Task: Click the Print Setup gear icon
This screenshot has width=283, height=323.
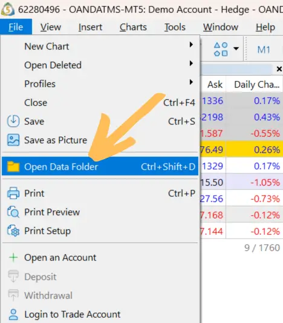Action: click(13, 230)
